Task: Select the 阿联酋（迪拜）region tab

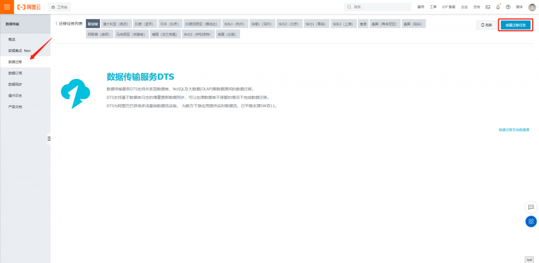Action: (x=99, y=34)
